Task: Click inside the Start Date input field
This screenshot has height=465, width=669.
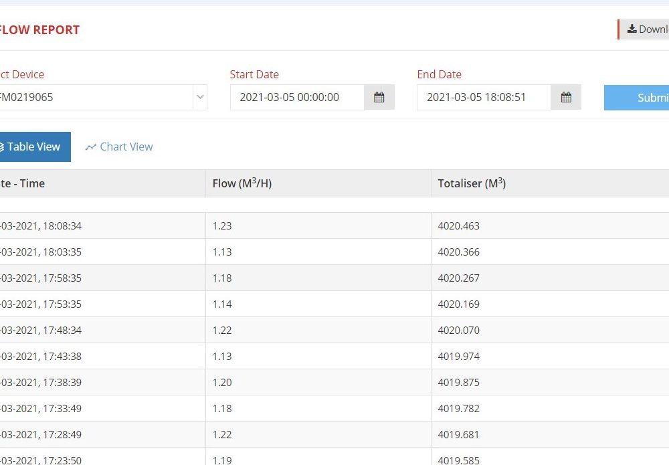Action: [298, 97]
